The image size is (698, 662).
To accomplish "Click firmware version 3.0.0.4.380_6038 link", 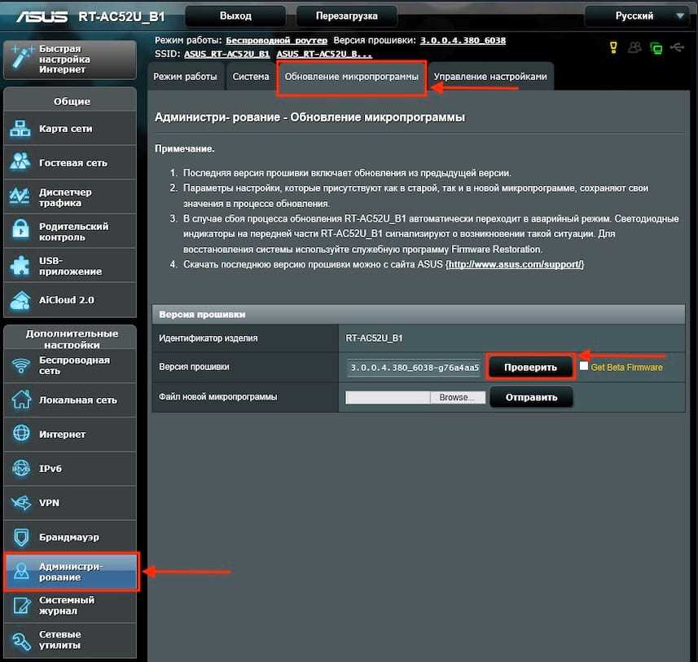I will (463, 41).
